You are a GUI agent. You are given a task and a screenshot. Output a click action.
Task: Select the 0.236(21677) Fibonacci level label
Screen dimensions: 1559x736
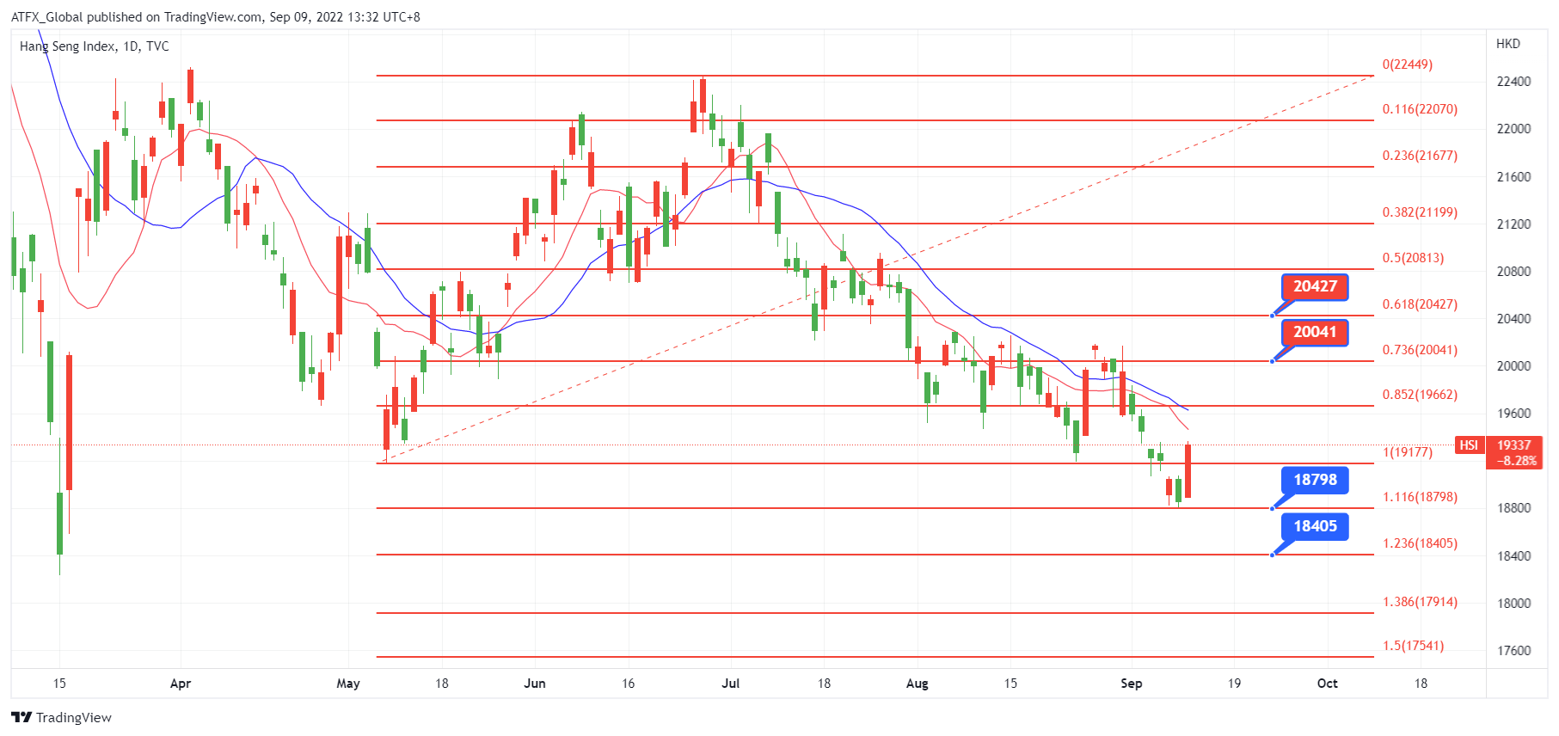pos(1420,156)
